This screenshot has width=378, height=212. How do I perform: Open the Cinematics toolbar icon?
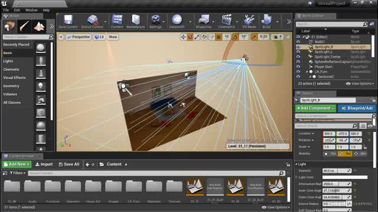(226, 22)
